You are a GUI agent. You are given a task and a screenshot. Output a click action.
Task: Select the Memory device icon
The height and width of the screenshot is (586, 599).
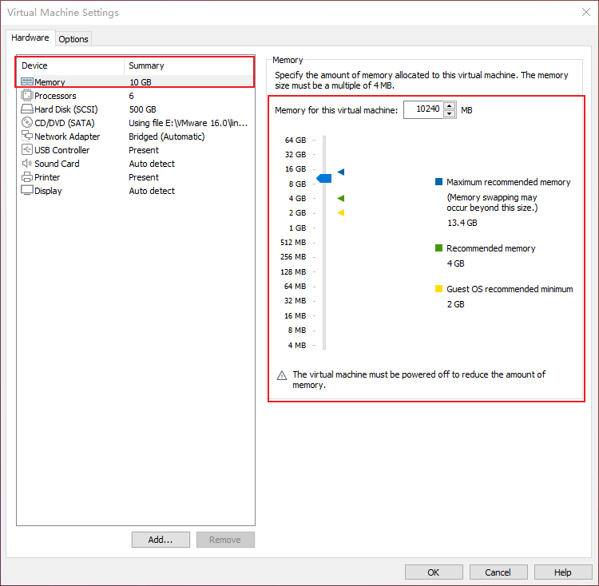27,82
